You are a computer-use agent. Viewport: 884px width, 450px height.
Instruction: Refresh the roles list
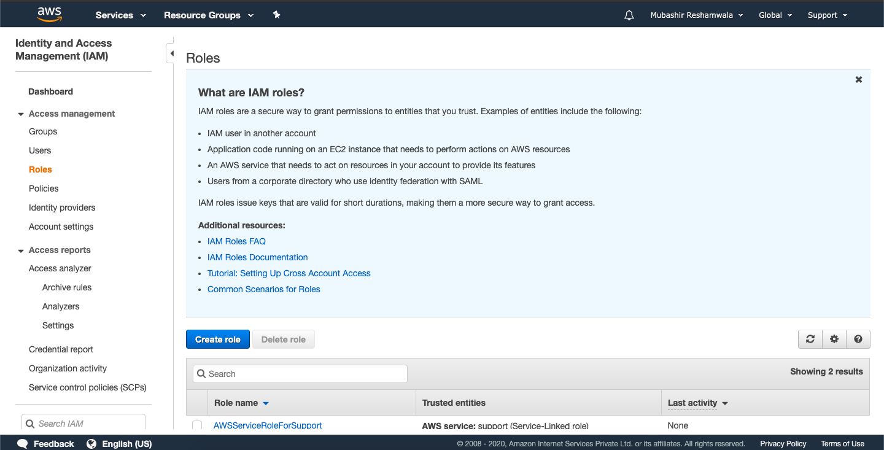[810, 339]
